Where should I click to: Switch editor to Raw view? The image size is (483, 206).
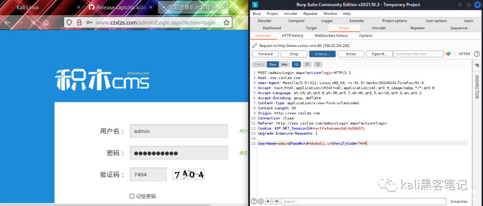click(x=273, y=64)
